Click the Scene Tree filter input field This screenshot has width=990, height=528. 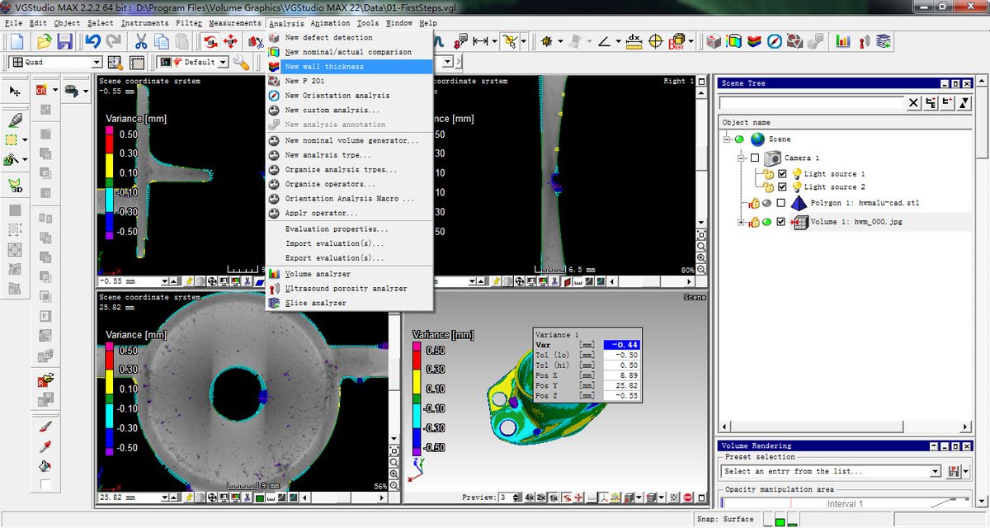pos(812,103)
